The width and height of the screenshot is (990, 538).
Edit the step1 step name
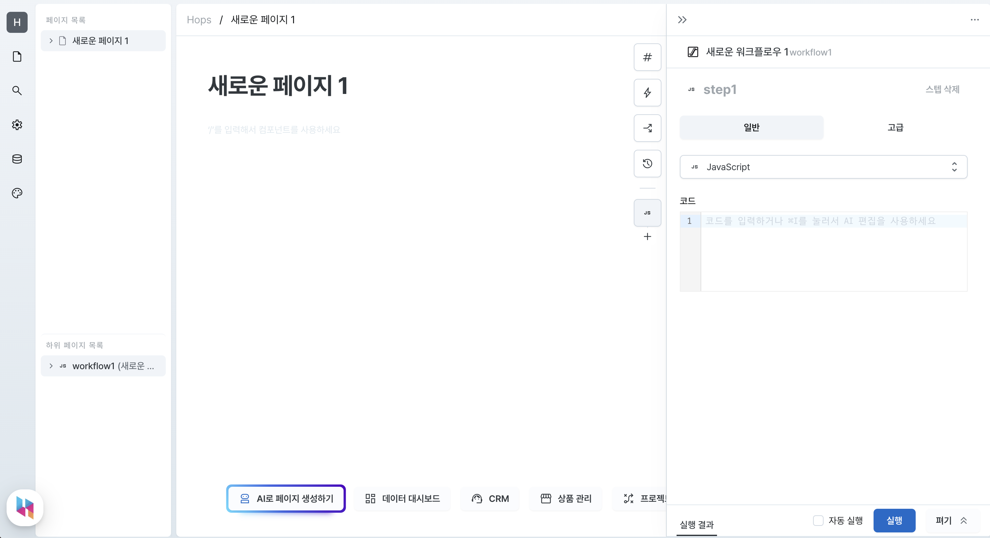point(720,89)
